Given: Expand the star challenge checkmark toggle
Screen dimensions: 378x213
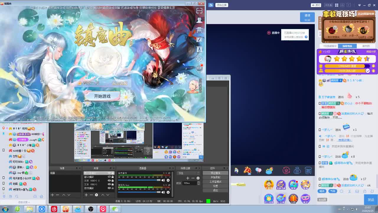Looking at the screenshot, I should 368,71.
